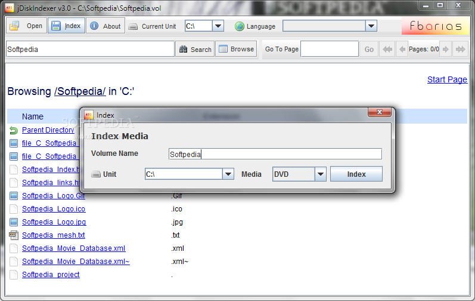Click the text file icon beside Softpedia_mesh.txt
Screen dimensions: 475x301
pyautogui.click(x=14, y=235)
